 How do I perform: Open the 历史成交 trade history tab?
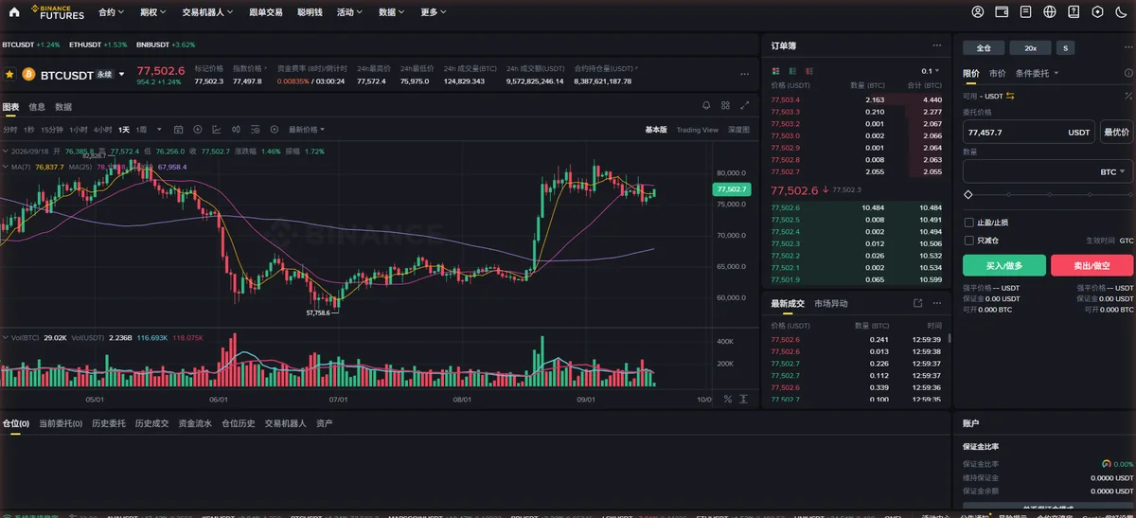coord(151,423)
